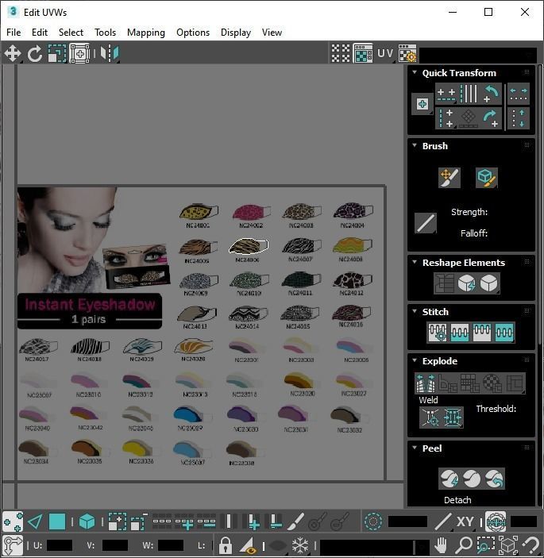Click the U coordinate input field
Image resolution: width=544 pixels, height=558 pixels.
60,545
